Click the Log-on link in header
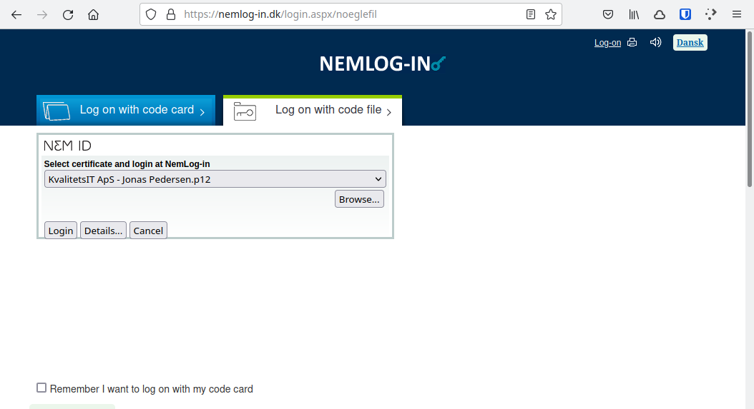Viewport: 754px width, 409px height. (x=607, y=43)
